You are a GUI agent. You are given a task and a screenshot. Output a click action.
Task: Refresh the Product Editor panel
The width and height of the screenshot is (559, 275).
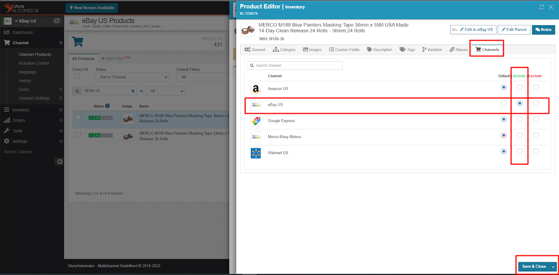542,7
